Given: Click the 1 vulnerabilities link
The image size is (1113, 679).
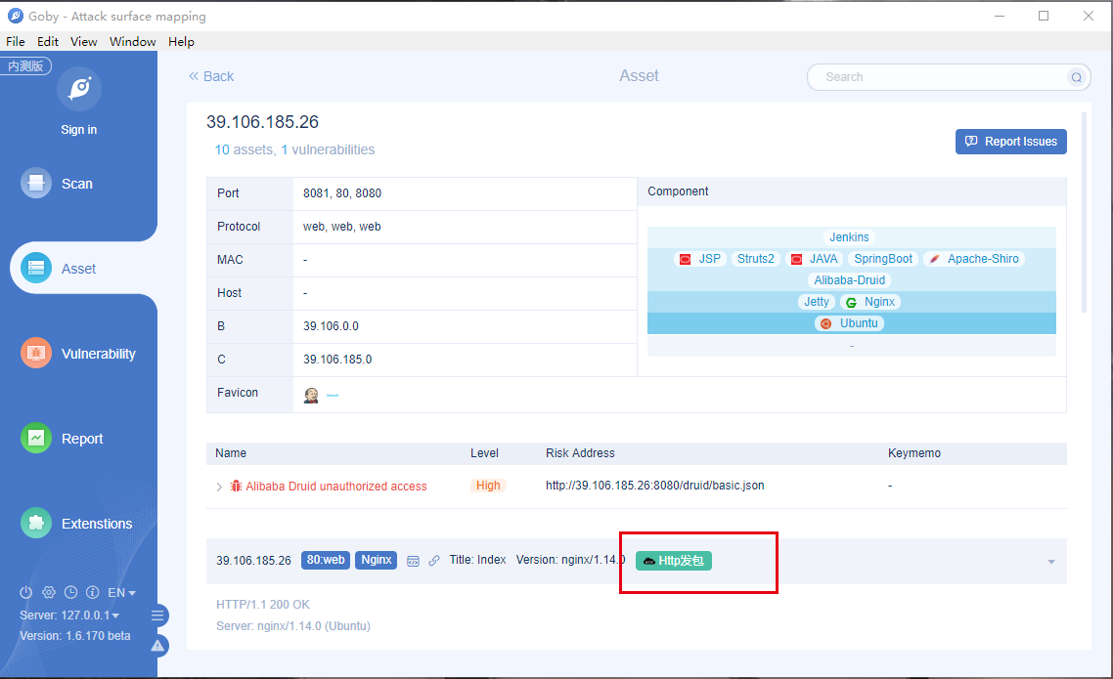Looking at the screenshot, I should click(328, 149).
